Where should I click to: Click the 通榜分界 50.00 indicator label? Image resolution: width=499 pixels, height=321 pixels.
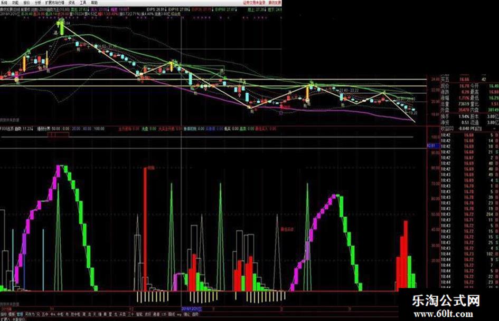(48, 129)
